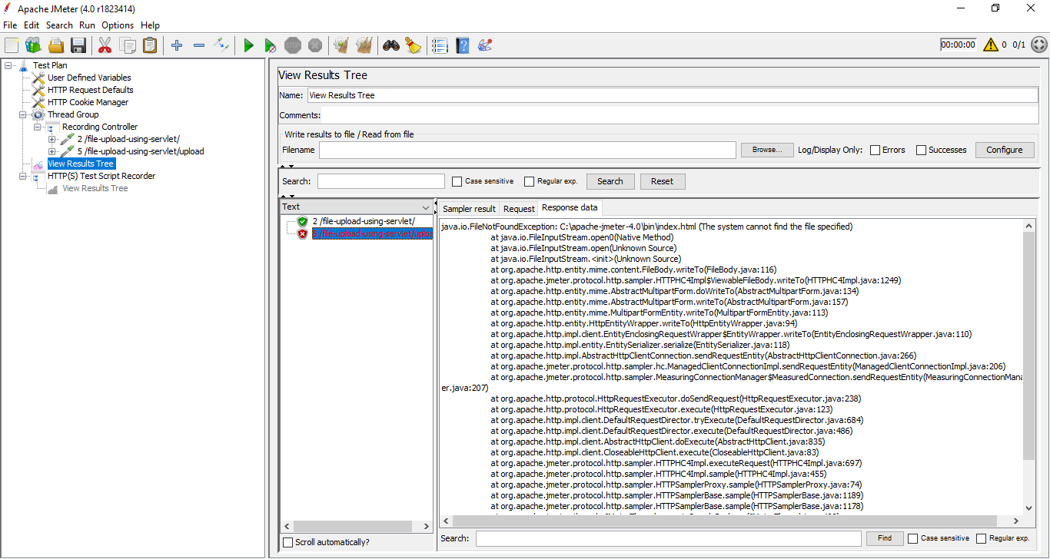Click the Name field of View Results Tree

click(673, 95)
